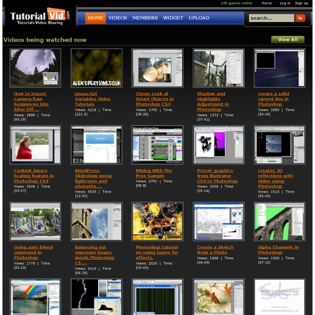The height and width of the screenshot is (315, 315).
Task: Click the orange Go search button
Action: tap(300, 18)
